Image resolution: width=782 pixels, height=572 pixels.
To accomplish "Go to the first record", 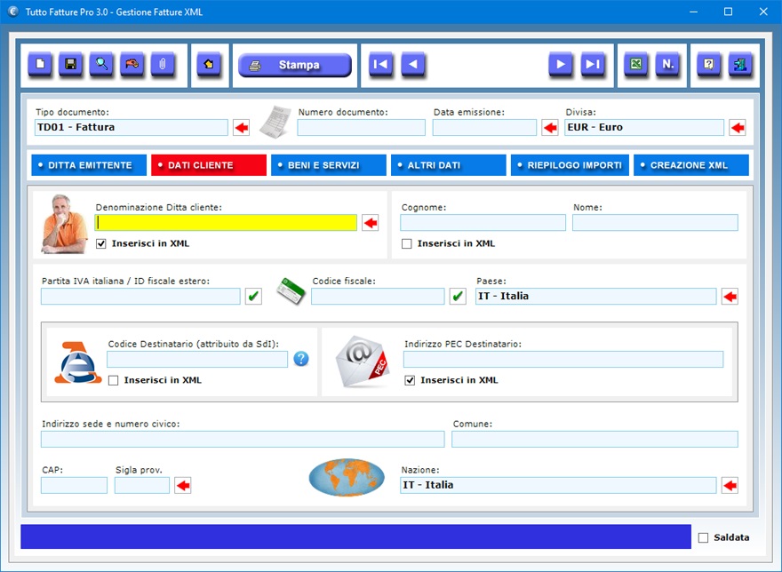I will 380,65.
